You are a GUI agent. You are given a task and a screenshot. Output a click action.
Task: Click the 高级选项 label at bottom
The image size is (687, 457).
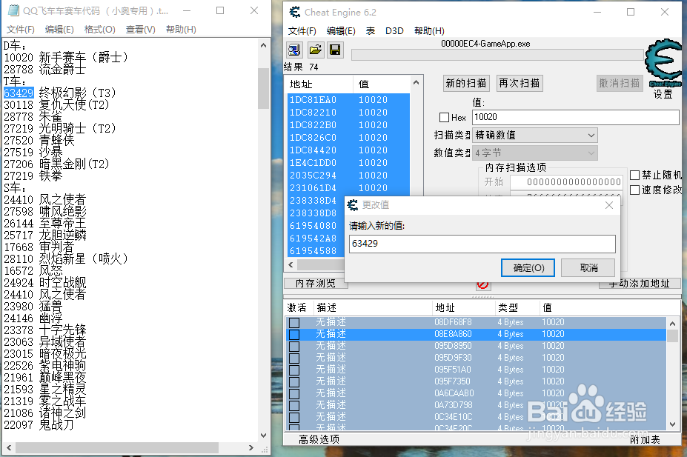pyautogui.click(x=319, y=439)
